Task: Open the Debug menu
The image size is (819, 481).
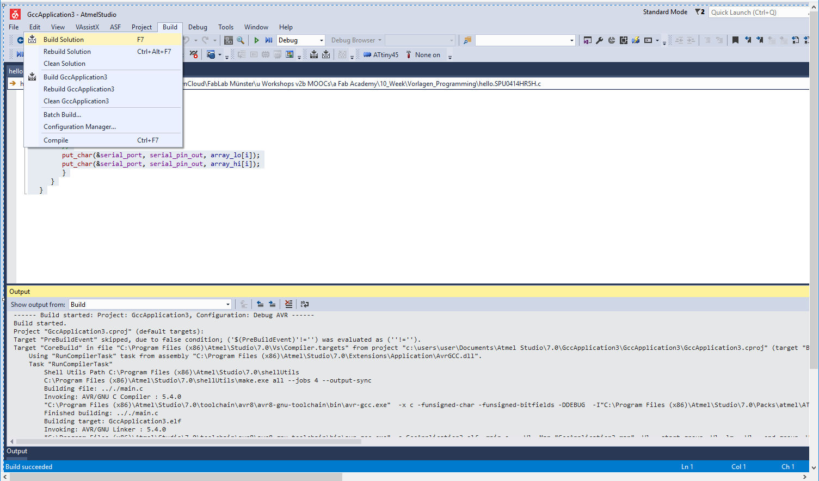Action: [198, 27]
